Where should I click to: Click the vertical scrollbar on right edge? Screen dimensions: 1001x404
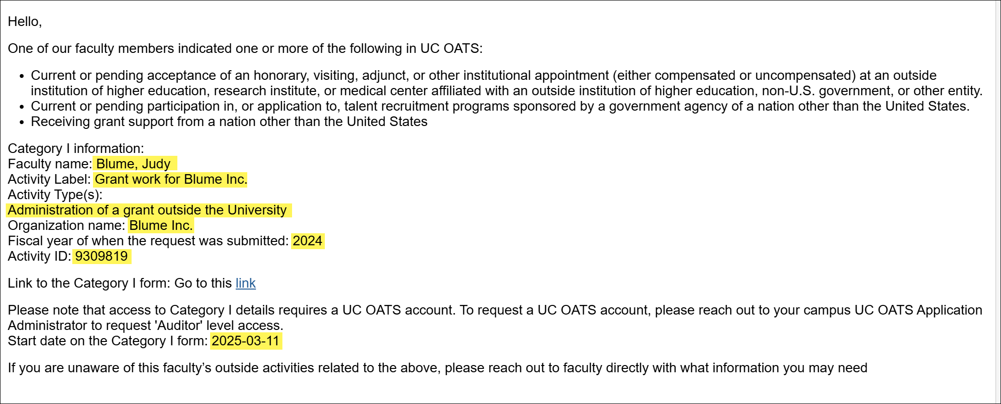998,202
